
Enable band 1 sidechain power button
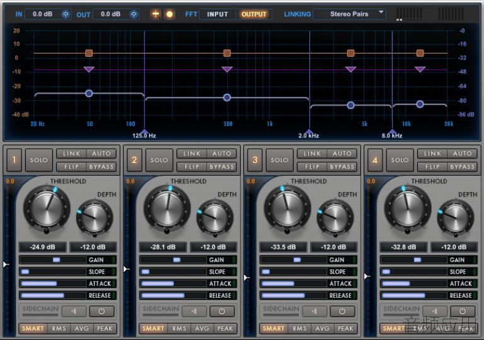click(x=101, y=311)
